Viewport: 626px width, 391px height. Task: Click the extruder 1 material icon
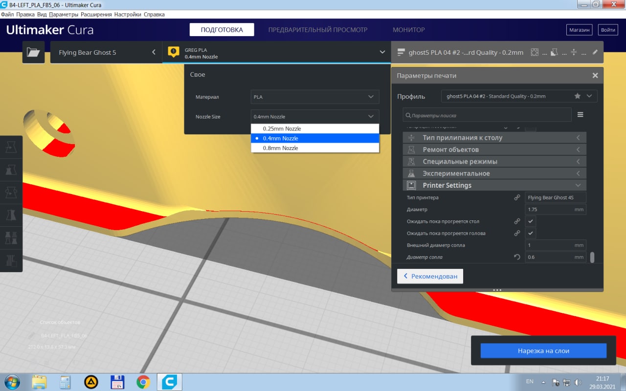(x=173, y=52)
